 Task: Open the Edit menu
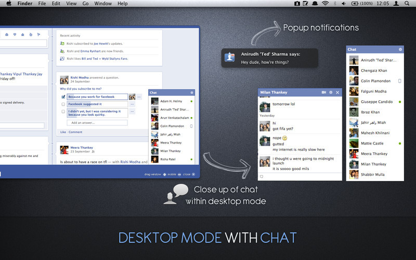click(56, 4)
